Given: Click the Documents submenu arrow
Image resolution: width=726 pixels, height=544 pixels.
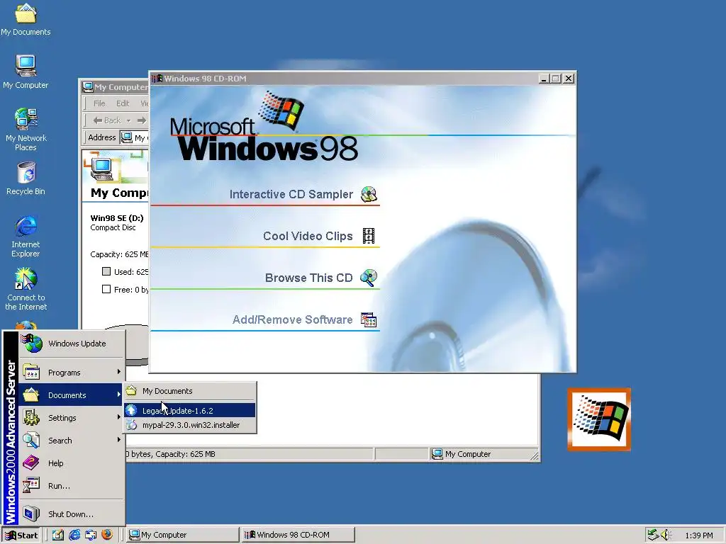Looking at the screenshot, I should 118,395.
